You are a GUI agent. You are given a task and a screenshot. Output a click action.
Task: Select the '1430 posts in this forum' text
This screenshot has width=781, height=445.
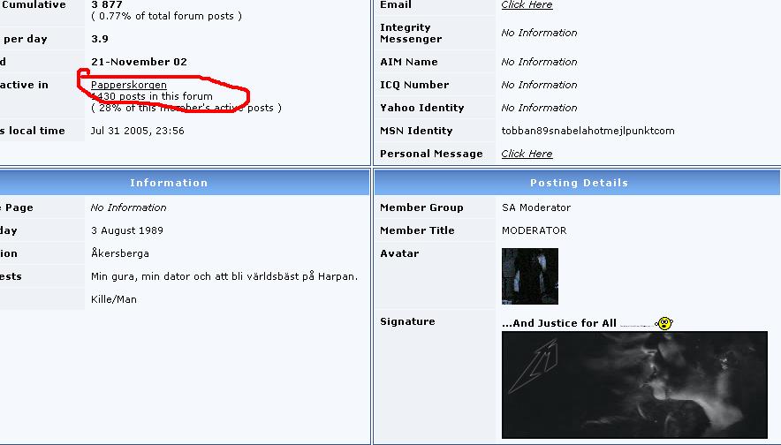pyautogui.click(x=152, y=96)
